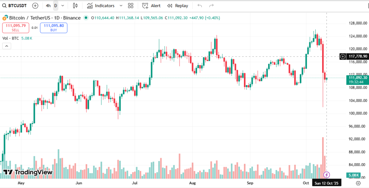Select the 4h timeframe
This screenshot has height=188, width=369.
tap(48, 6)
